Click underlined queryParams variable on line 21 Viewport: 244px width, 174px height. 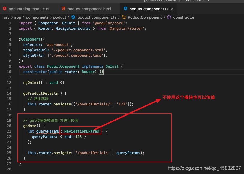(48, 131)
